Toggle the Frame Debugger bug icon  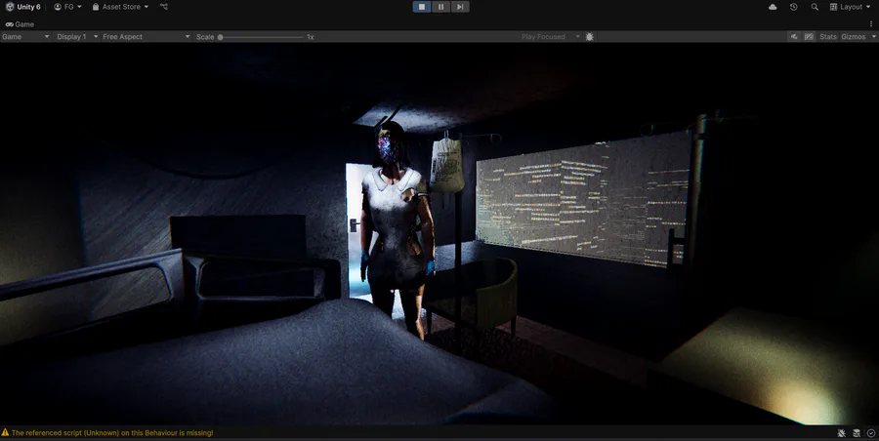[589, 36]
